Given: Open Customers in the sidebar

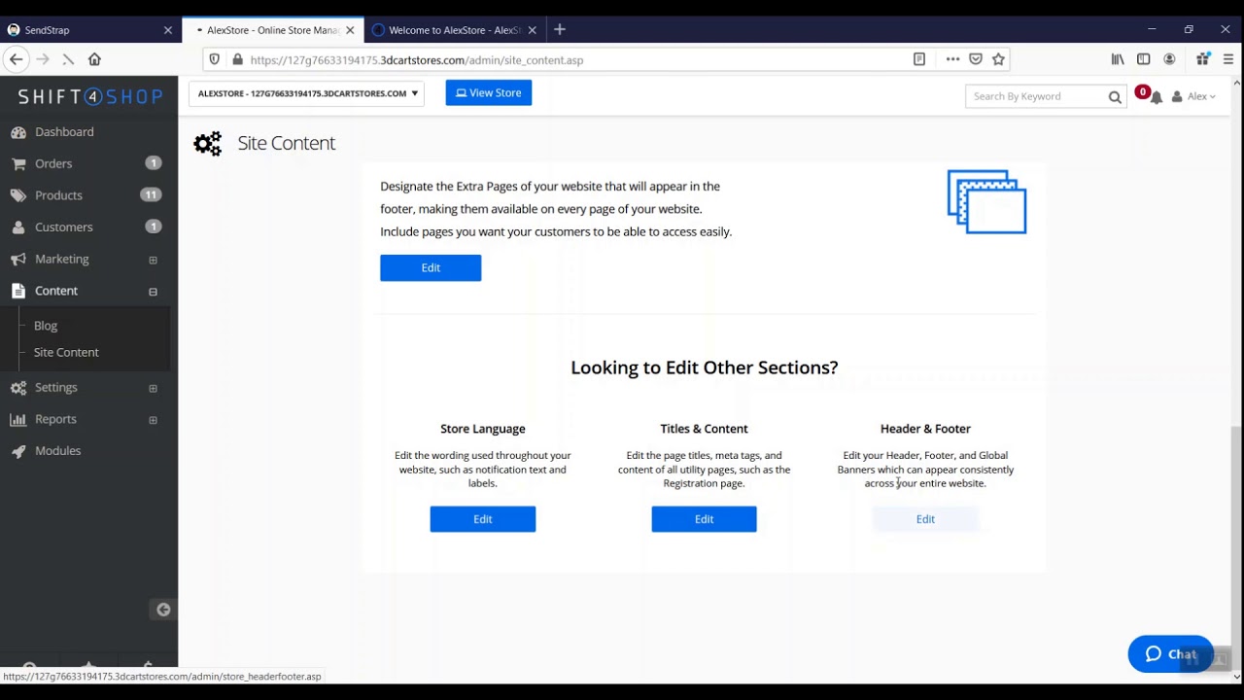Looking at the screenshot, I should coord(64,227).
